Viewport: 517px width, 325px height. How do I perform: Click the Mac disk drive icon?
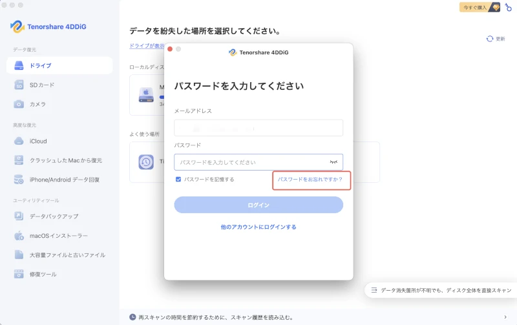coord(146,95)
